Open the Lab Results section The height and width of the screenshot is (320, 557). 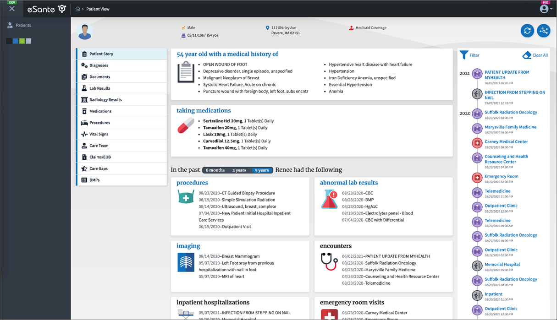point(121,88)
